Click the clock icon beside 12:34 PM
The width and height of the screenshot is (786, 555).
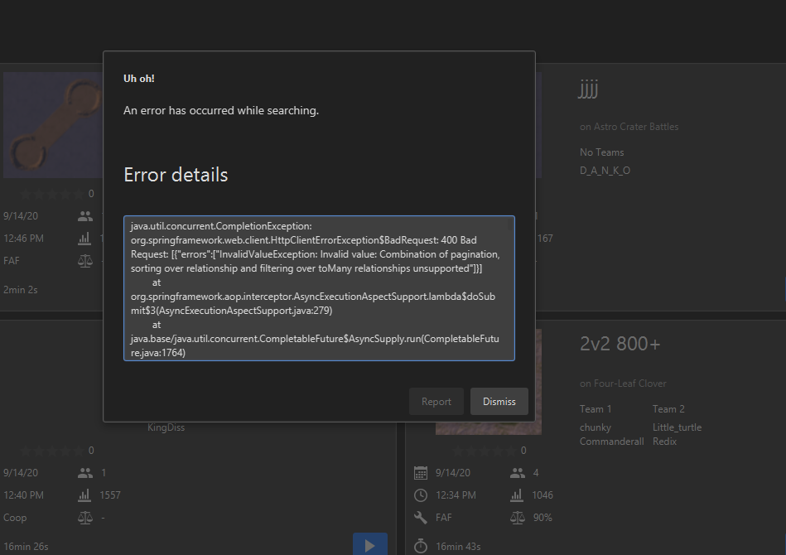[x=421, y=495]
